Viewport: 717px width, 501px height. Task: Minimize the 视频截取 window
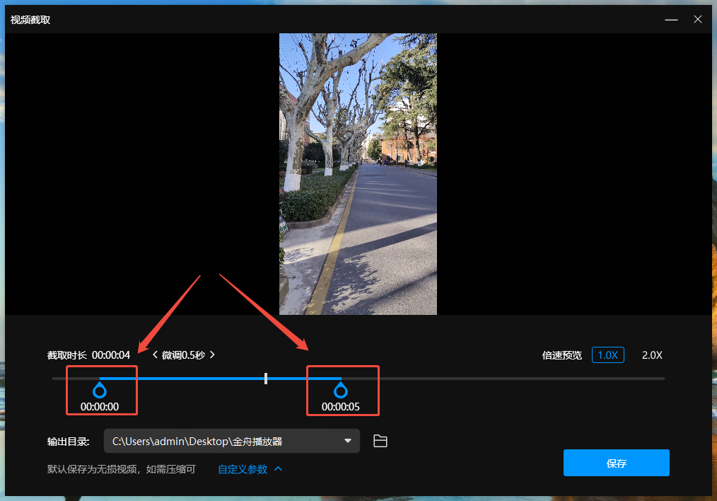tap(671, 20)
